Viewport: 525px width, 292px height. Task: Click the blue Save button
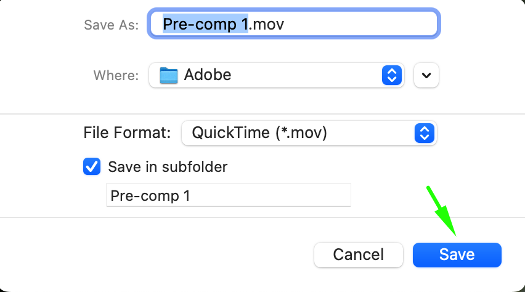click(457, 254)
